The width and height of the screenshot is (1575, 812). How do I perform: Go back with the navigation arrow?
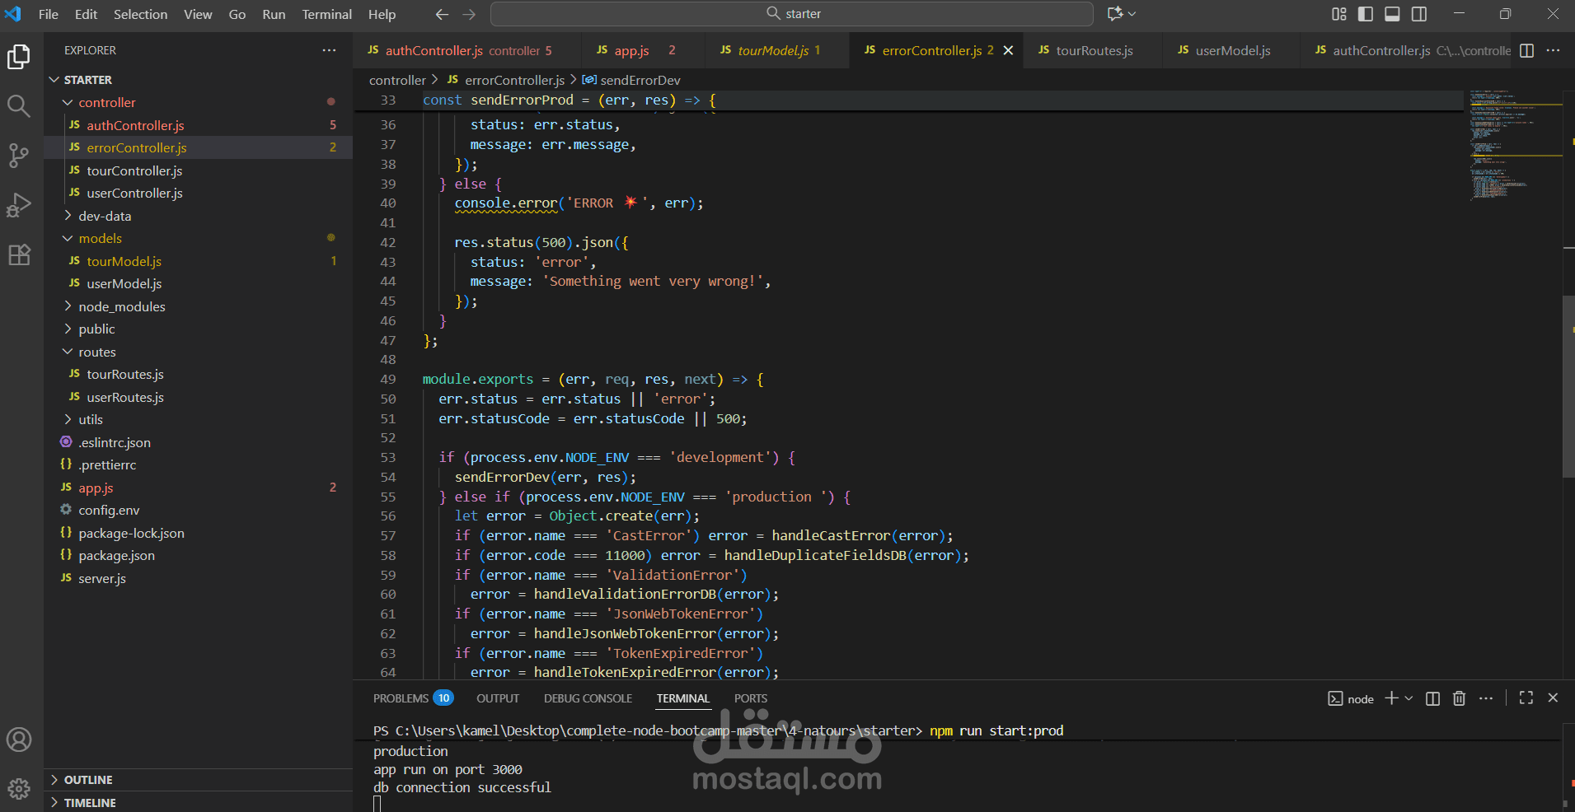442,14
